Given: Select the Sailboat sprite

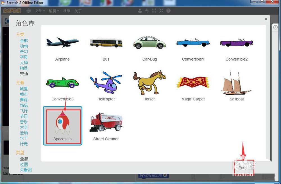Looking at the screenshot, I should click(x=237, y=82).
